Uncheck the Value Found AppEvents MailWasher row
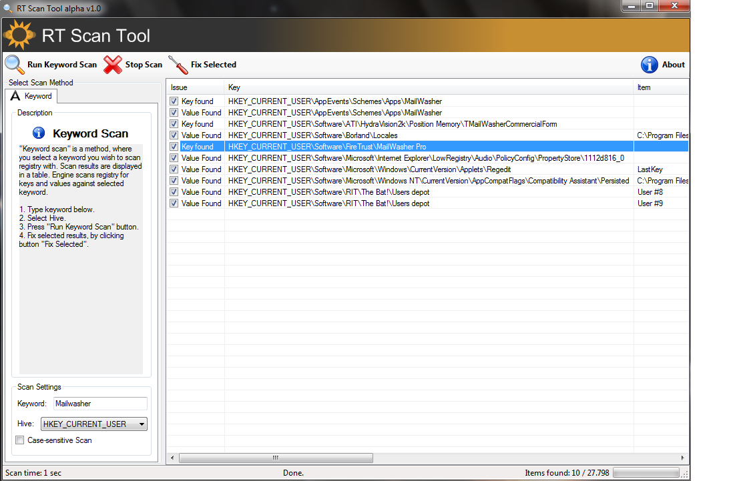Image resolution: width=735 pixels, height=481 pixels. coord(174,112)
